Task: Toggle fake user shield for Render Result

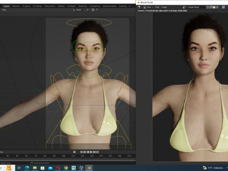Action: pyautogui.click(x=208, y=7)
